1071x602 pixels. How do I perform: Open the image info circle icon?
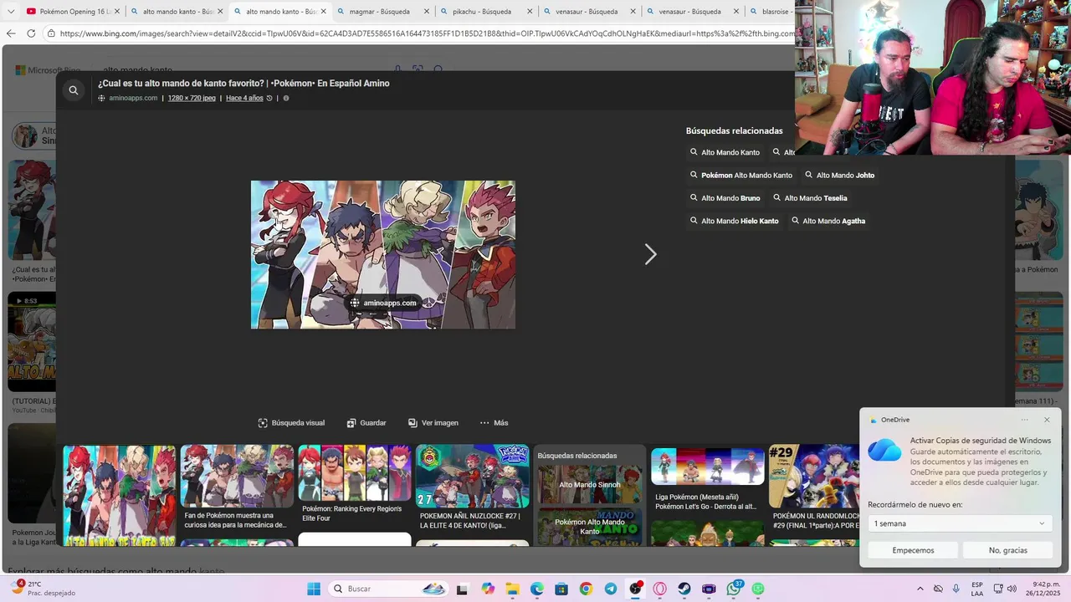tap(286, 99)
